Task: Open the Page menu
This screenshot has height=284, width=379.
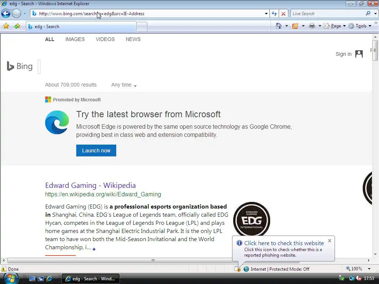Action: tap(335, 26)
